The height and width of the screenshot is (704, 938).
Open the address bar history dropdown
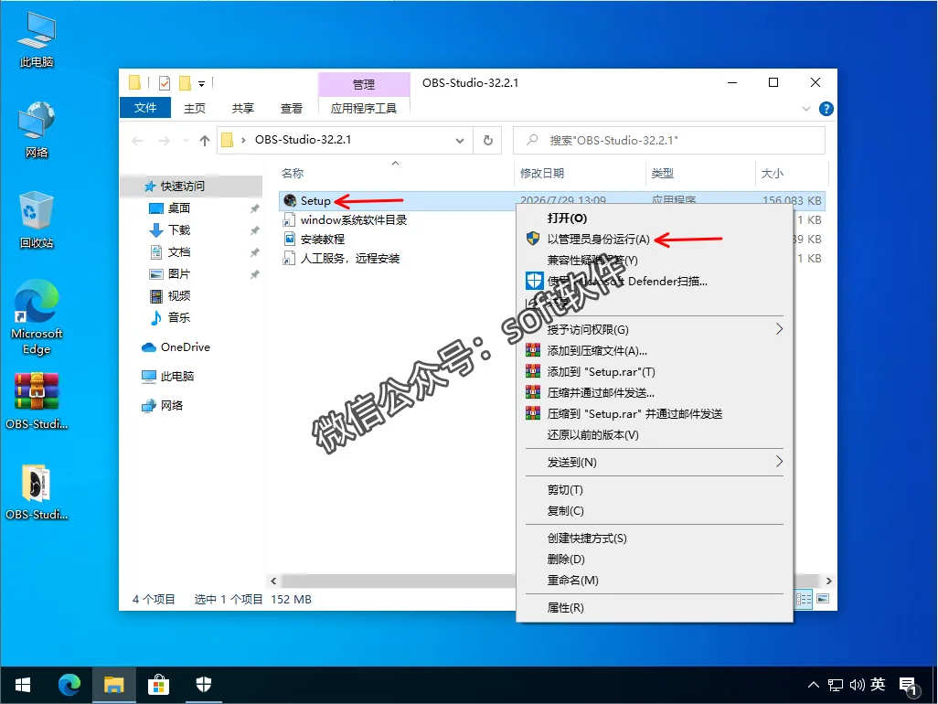(x=460, y=141)
